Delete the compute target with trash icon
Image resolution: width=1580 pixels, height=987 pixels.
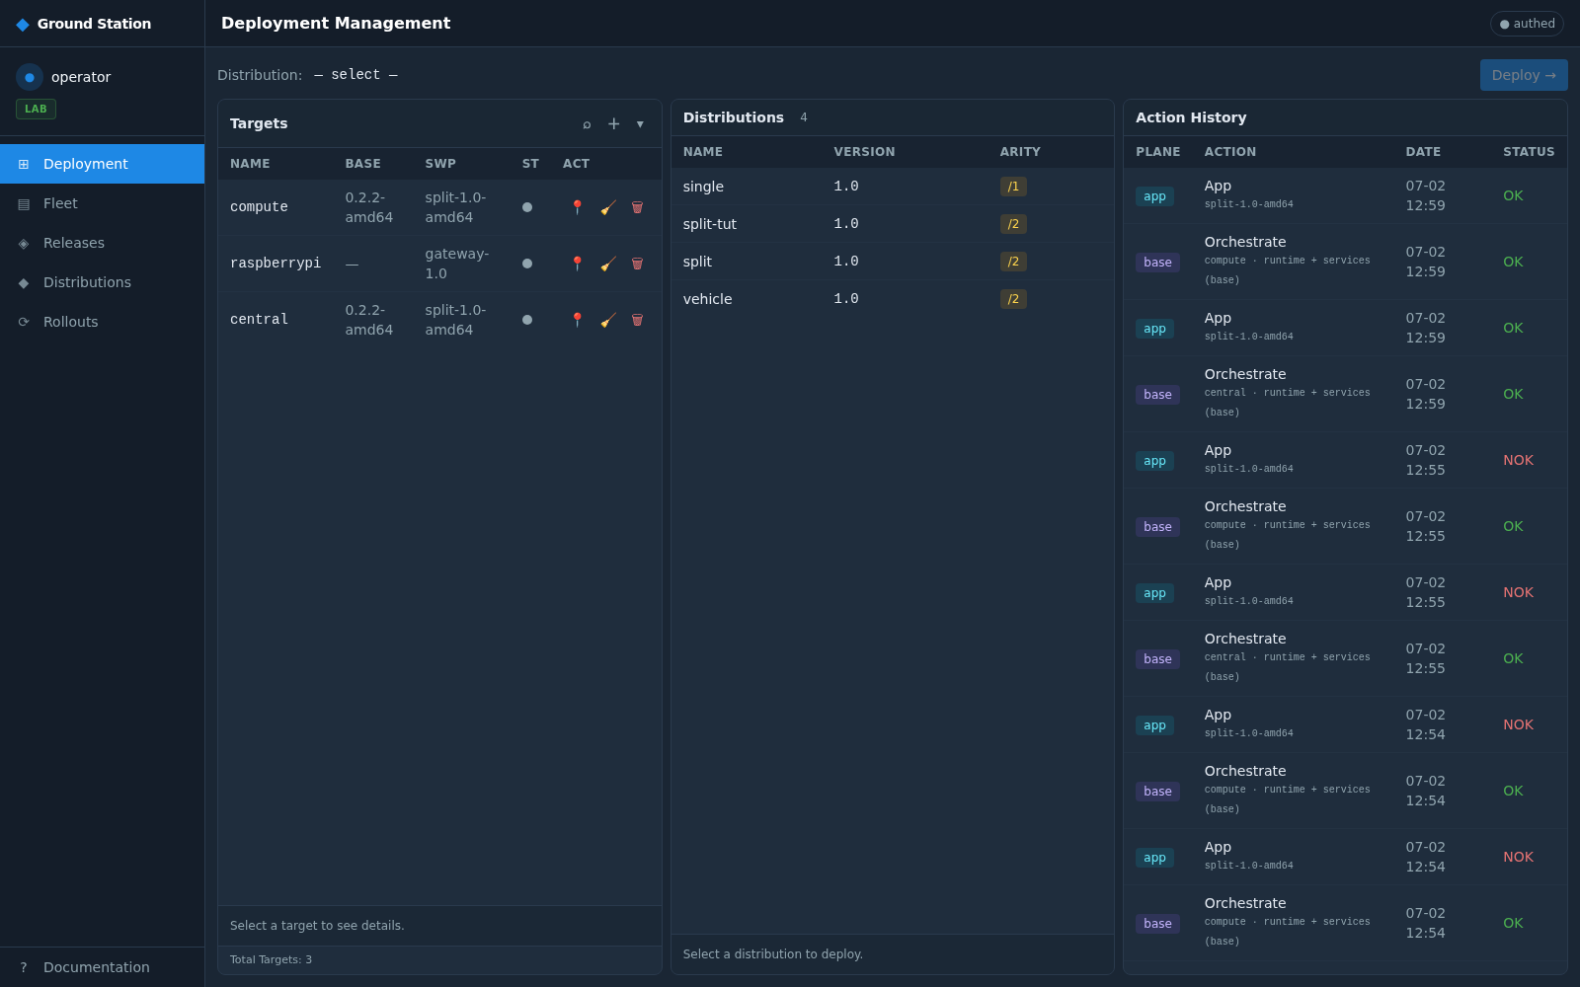pyautogui.click(x=637, y=207)
